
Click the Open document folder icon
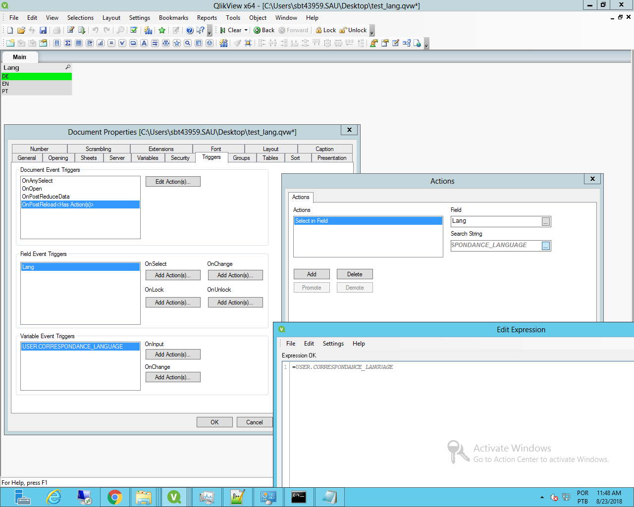click(x=21, y=30)
